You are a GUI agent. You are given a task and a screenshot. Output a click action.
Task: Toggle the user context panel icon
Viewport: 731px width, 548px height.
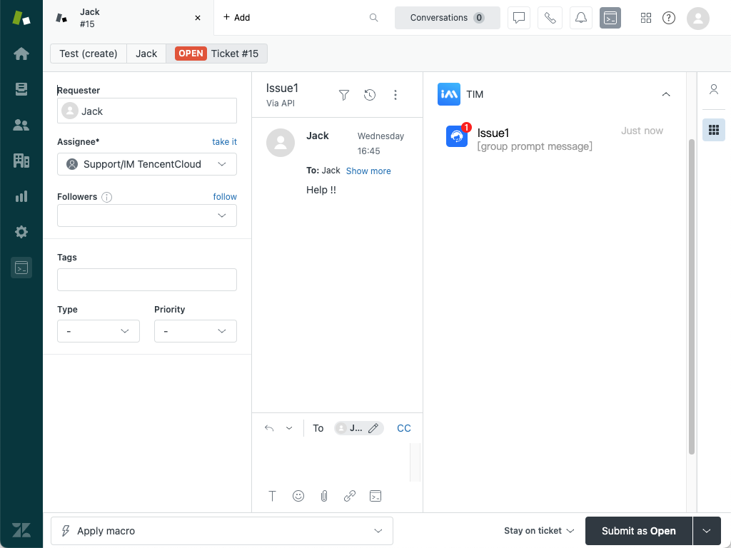[713, 89]
